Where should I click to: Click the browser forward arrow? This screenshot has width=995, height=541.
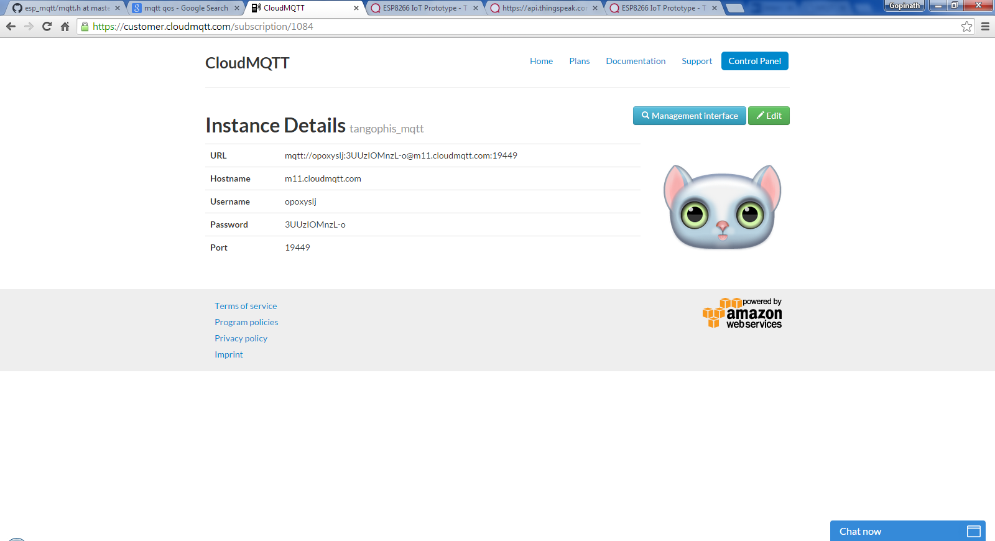tap(29, 27)
